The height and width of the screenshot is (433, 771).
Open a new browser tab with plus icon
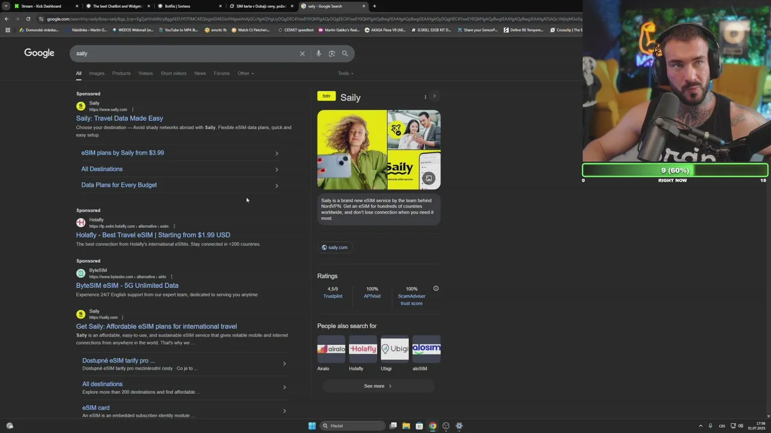click(374, 6)
